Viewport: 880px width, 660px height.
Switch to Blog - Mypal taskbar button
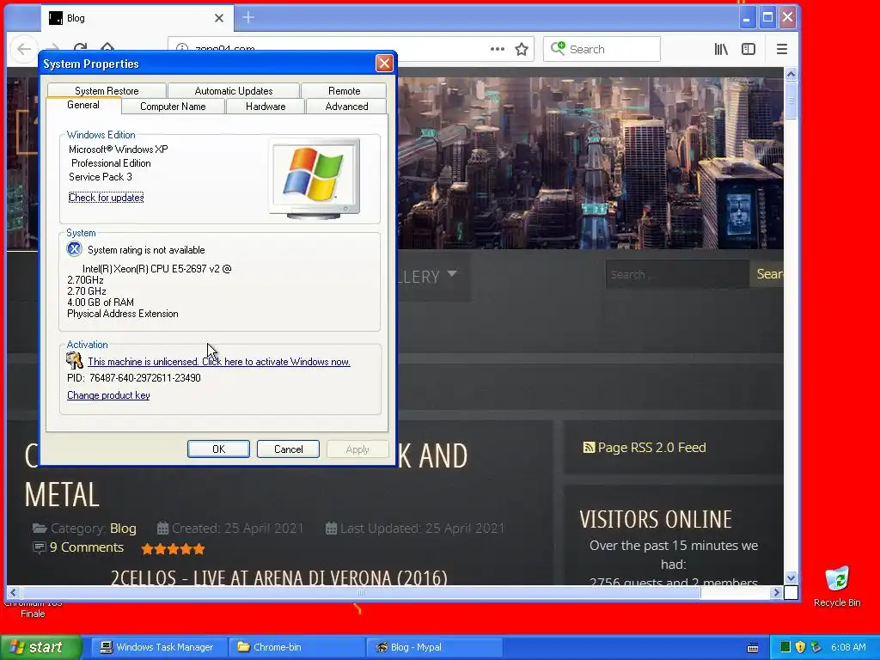(x=433, y=647)
